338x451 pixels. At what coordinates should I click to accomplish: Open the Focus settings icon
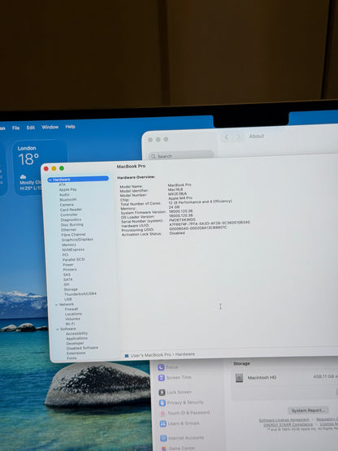tap(161, 367)
